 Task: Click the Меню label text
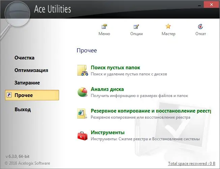click(x=104, y=34)
